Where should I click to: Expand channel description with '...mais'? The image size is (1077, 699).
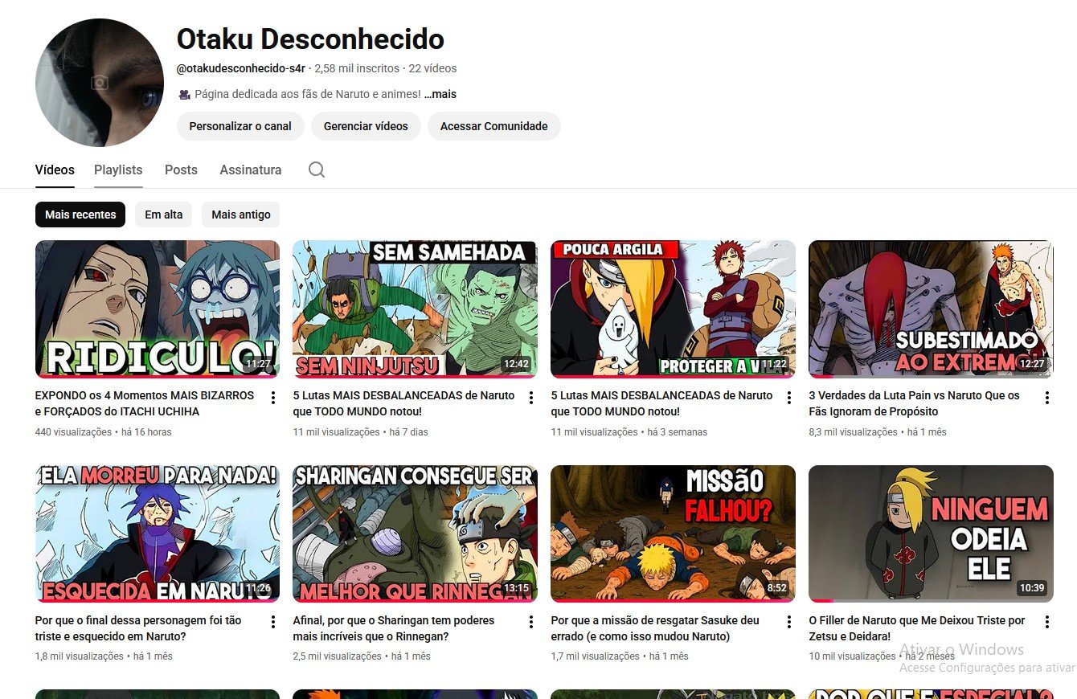[x=440, y=94]
